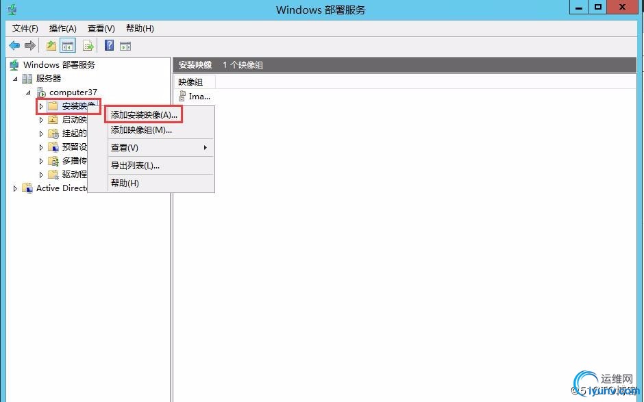
Task: Click the 映像组 column header
Action: click(x=195, y=82)
